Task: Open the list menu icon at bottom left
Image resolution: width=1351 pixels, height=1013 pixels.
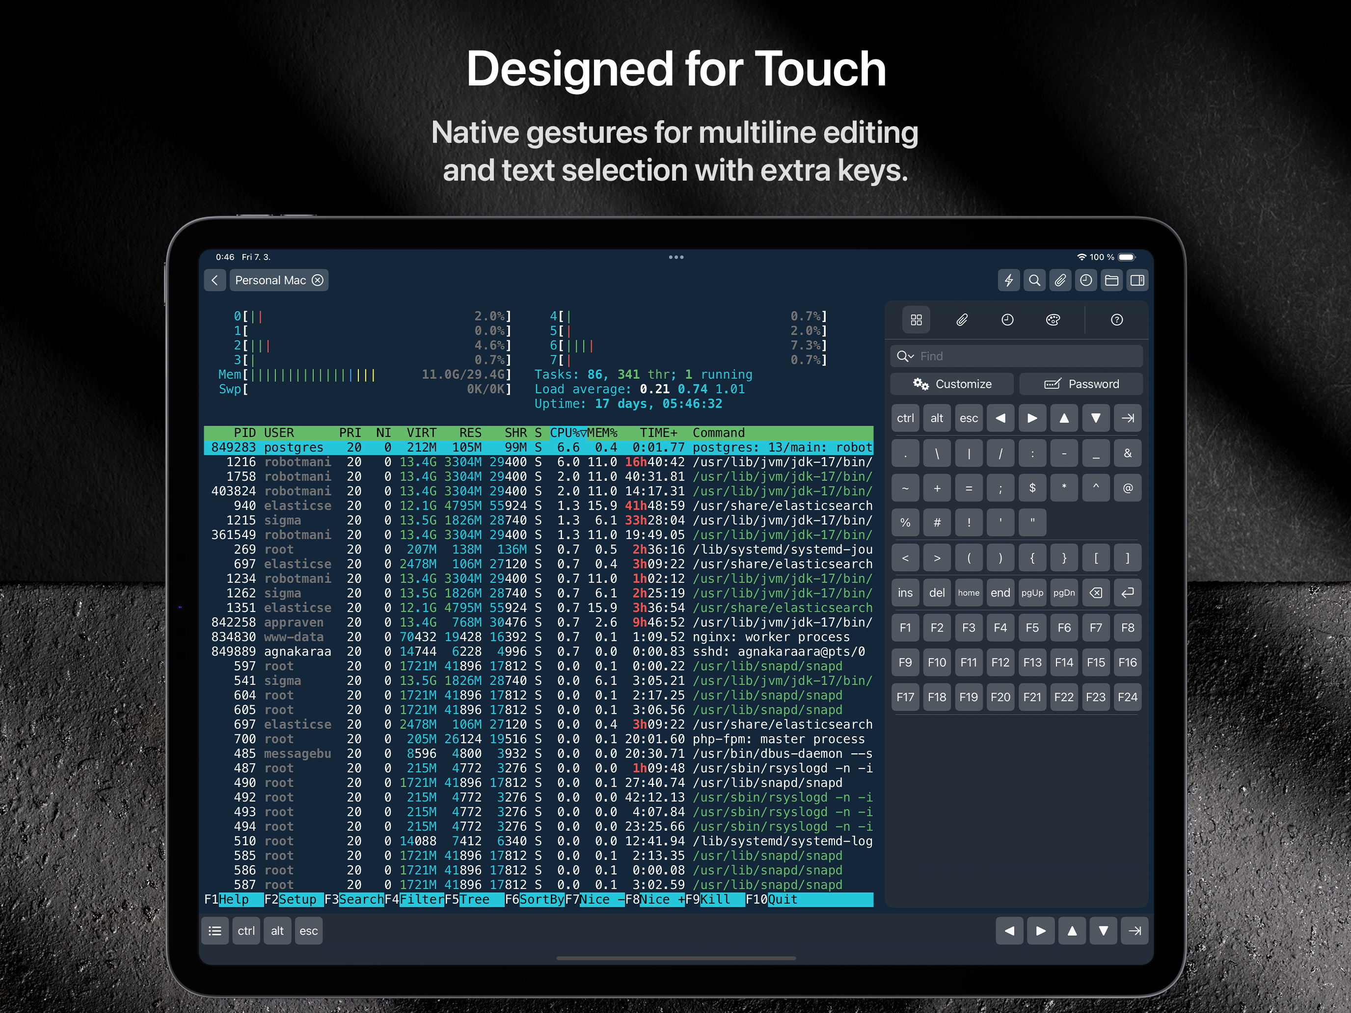Action: (215, 931)
